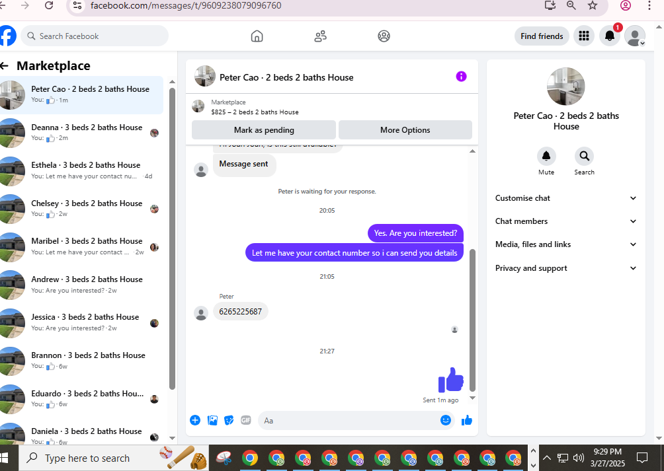This screenshot has height=471, width=664.
Task: Select the Esthela conversation
Action: tap(81, 171)
